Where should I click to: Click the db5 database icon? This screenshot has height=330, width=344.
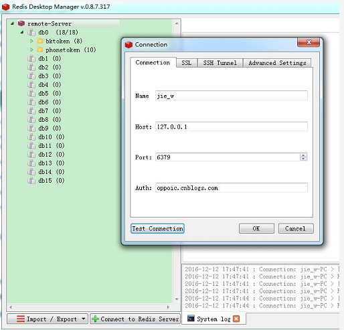[x=31, y=94]
